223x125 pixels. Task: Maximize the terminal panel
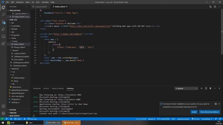[x=215, y=88]
